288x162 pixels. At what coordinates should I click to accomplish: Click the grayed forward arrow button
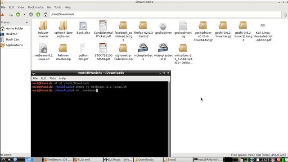click(x=31, y=14)
